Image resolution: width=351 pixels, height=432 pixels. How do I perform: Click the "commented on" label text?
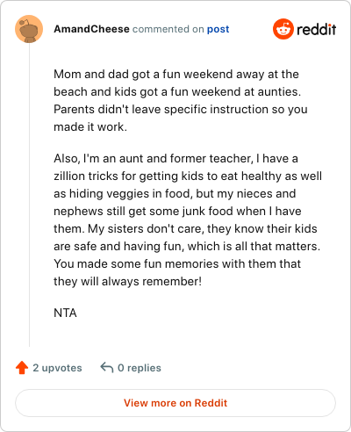coord(168,29)
